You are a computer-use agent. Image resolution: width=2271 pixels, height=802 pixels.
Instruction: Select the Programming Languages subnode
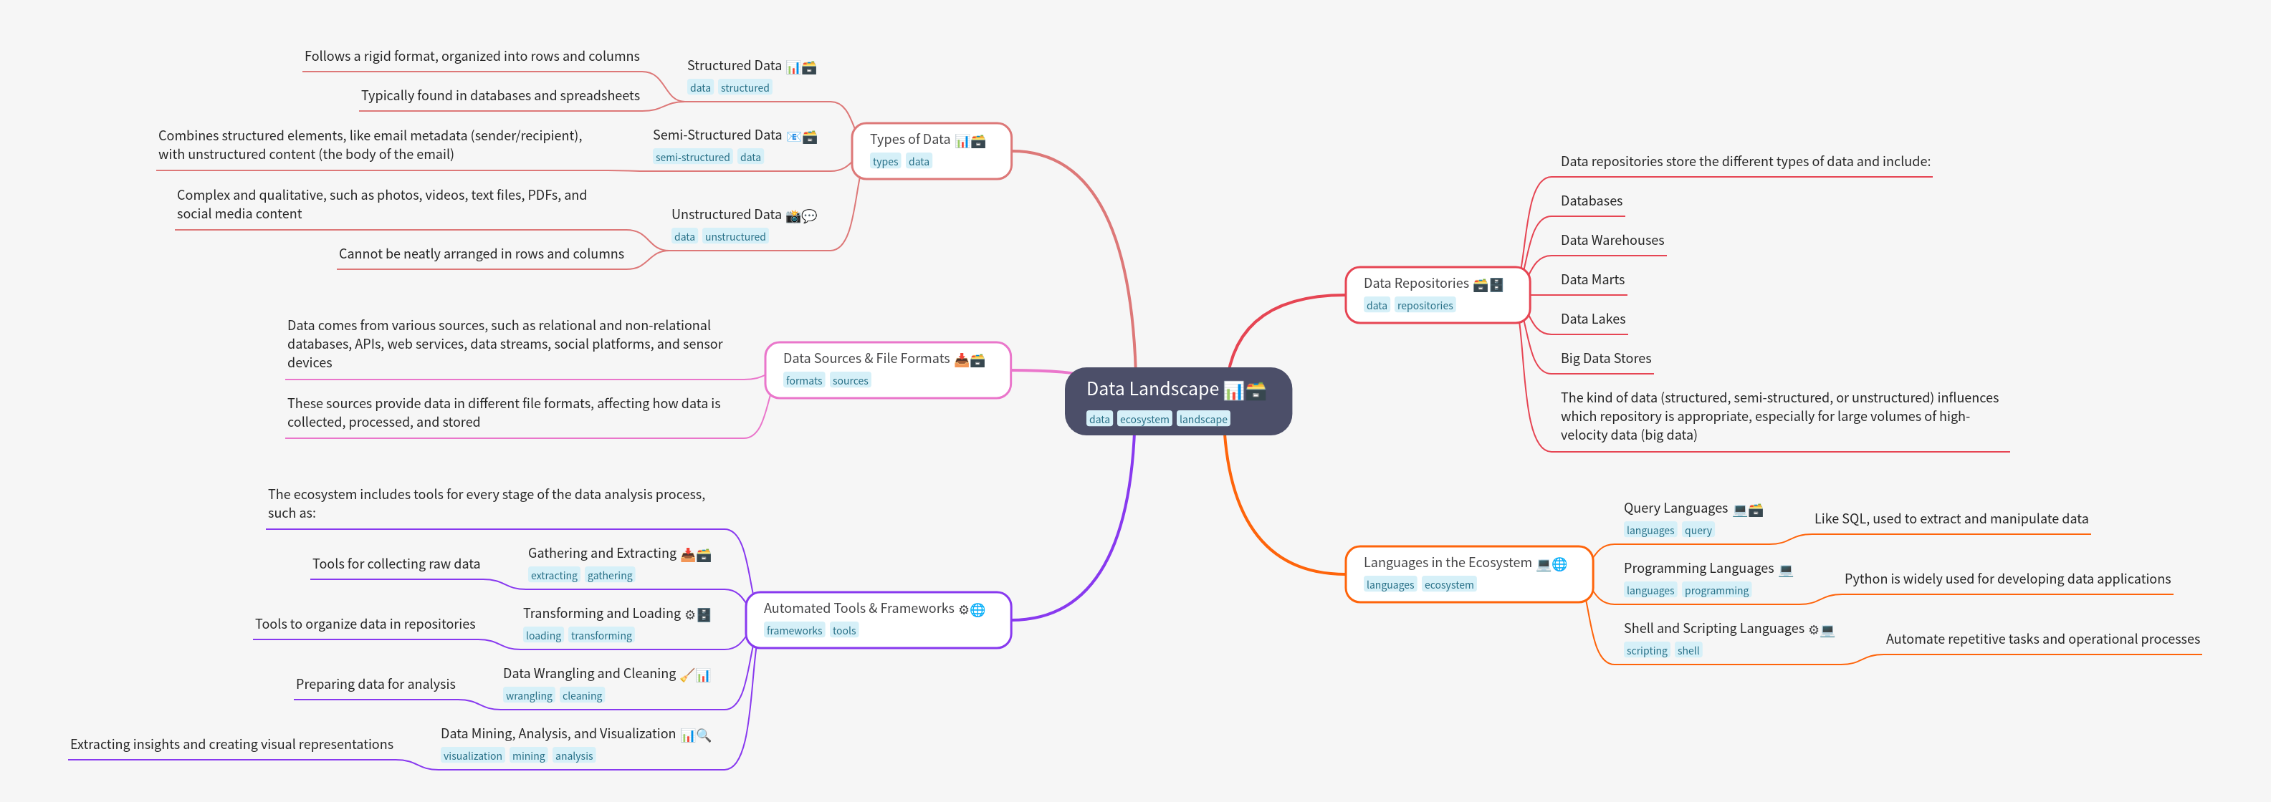1708,579
